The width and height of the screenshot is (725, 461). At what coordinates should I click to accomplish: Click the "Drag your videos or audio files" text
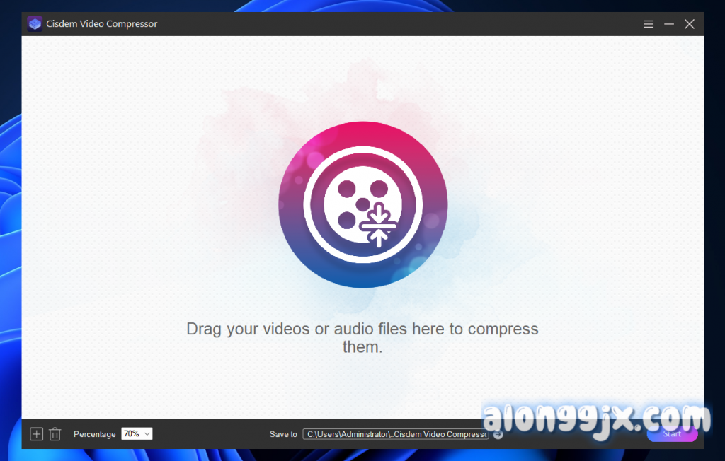(362, 329)
